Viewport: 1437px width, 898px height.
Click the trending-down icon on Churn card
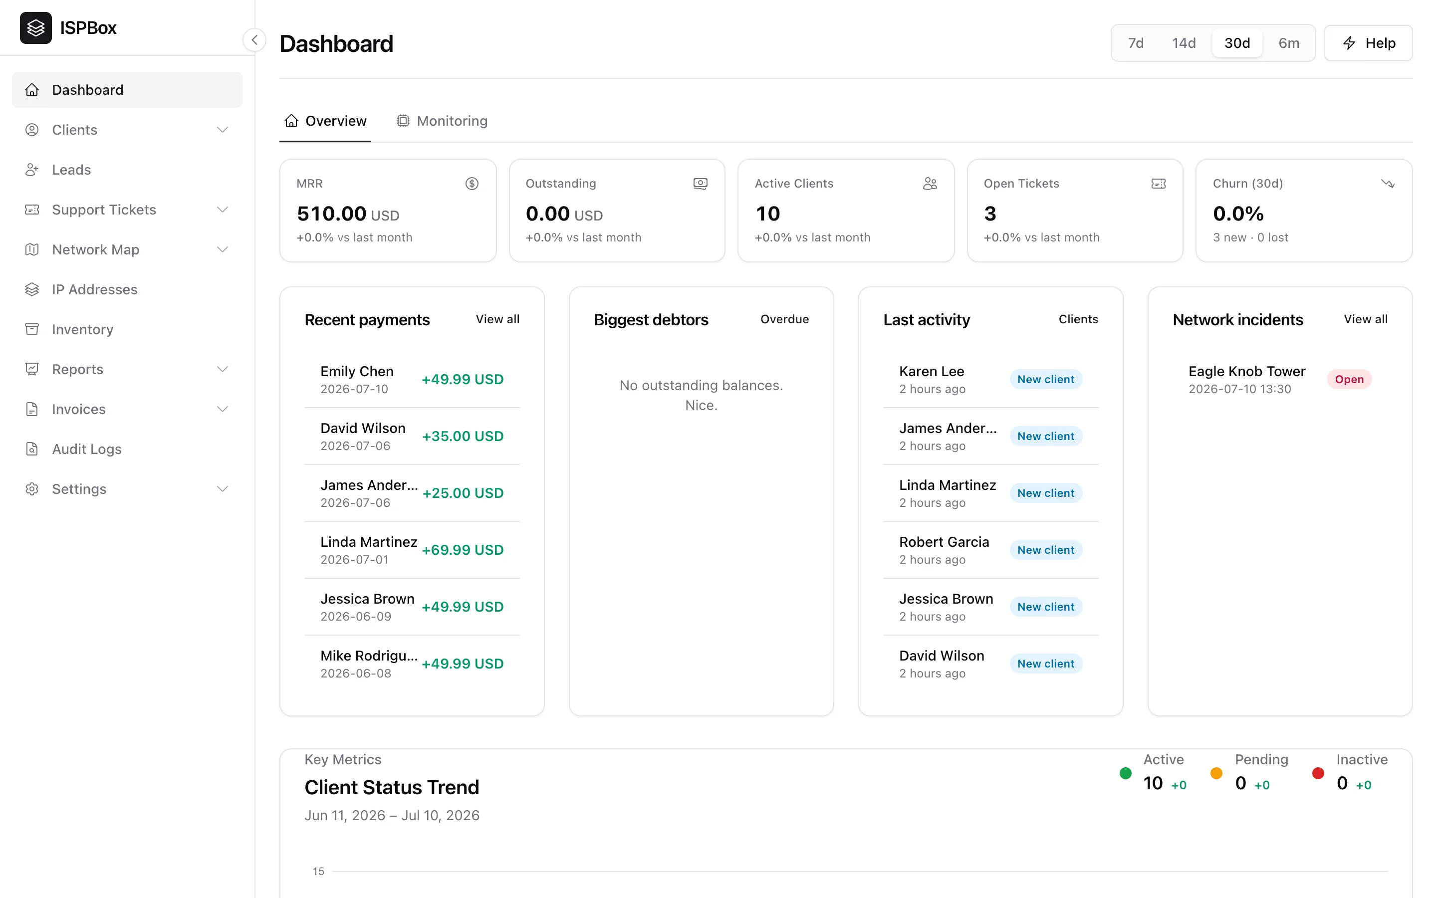1388,184
